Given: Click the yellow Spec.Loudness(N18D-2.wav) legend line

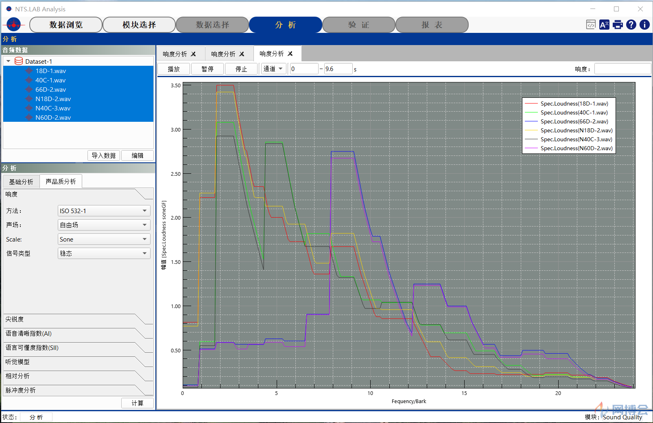Looking at the screenshot, I should click(531, 130).
